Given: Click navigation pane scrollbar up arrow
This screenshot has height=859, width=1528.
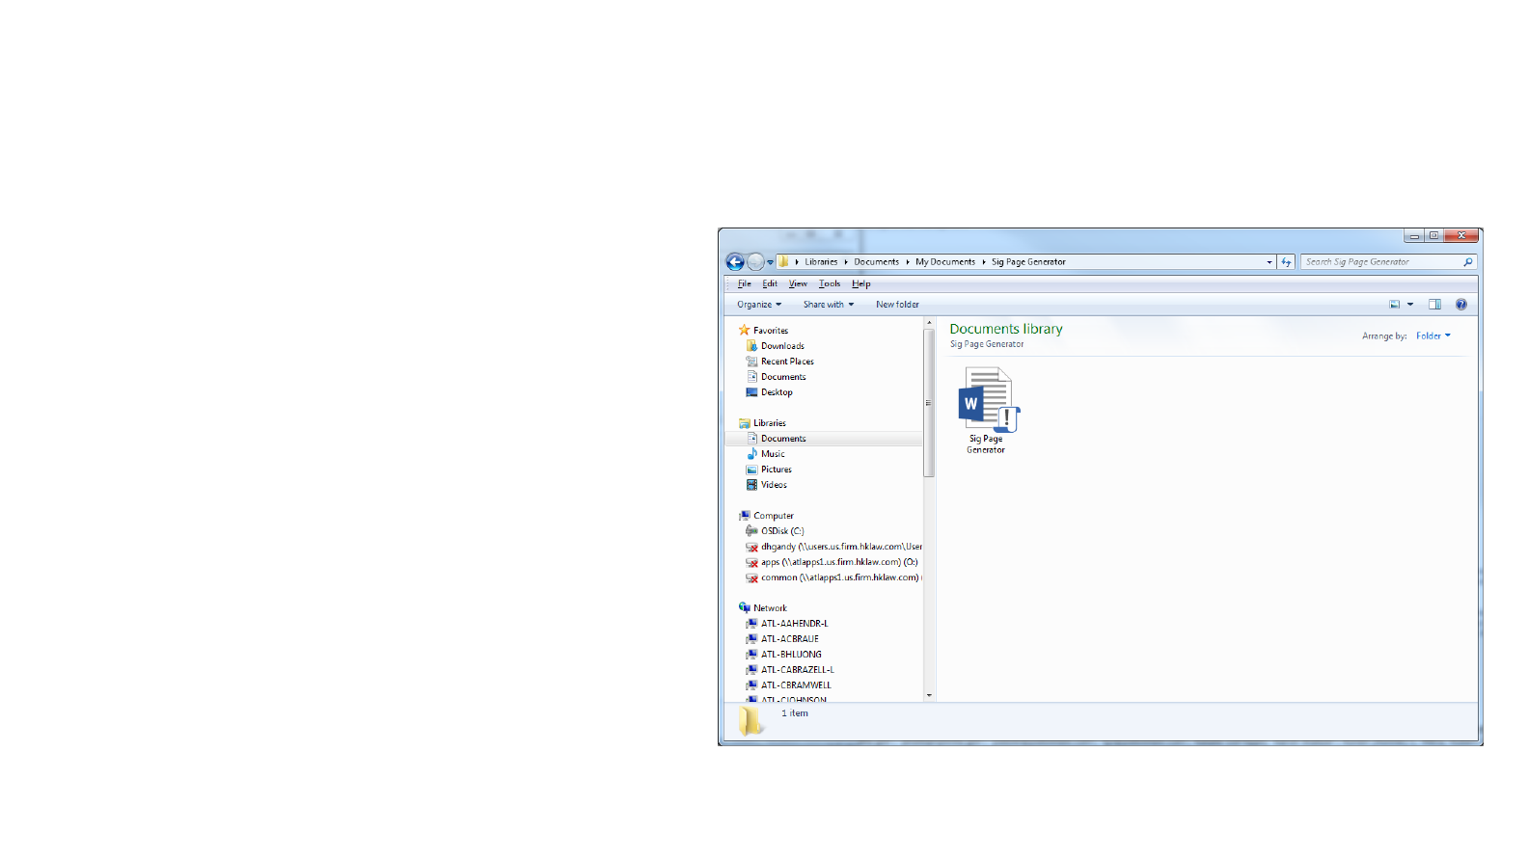Looking at the screenshot, I should click(x=929, y=323).
